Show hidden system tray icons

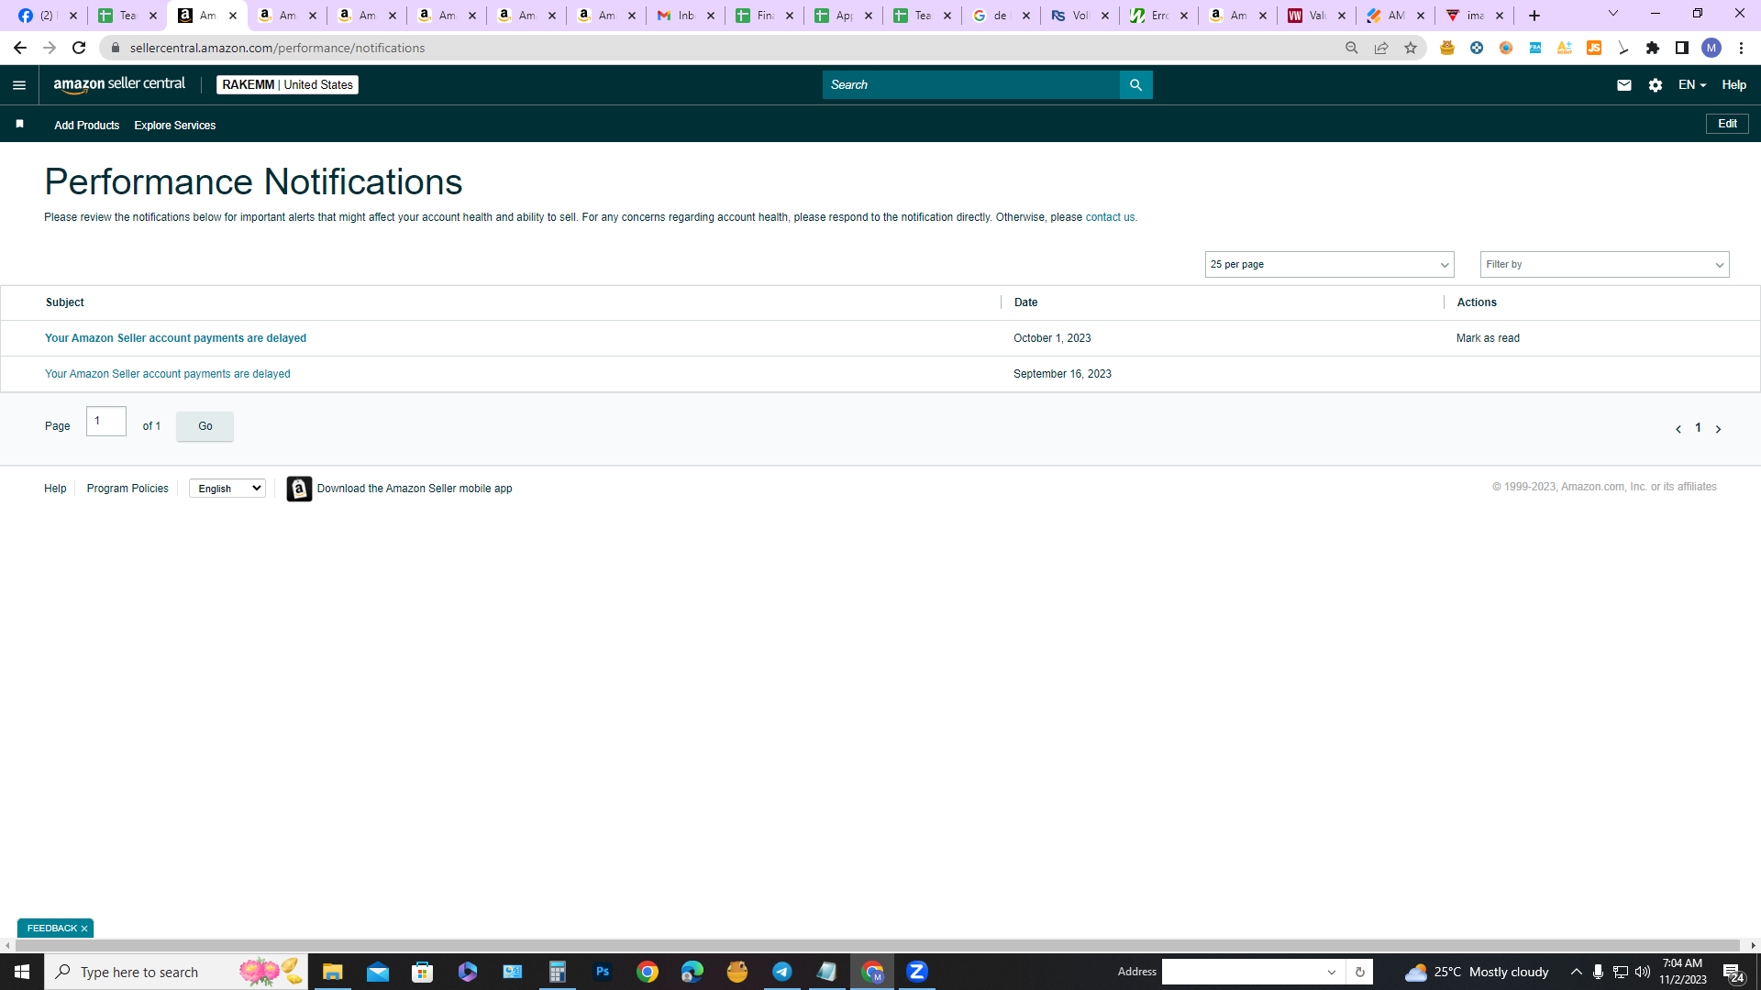point(1576,972)
